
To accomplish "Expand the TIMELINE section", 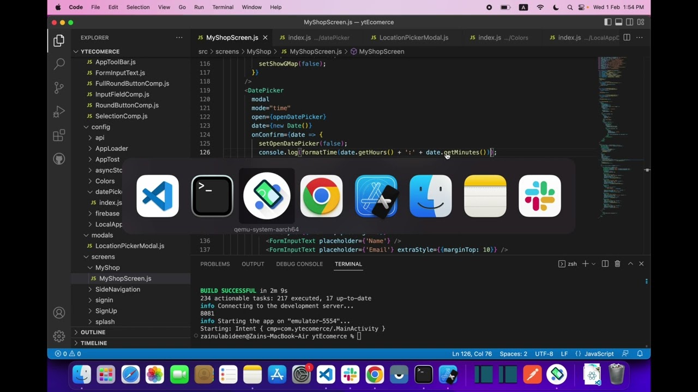I will tap(94, 343).
